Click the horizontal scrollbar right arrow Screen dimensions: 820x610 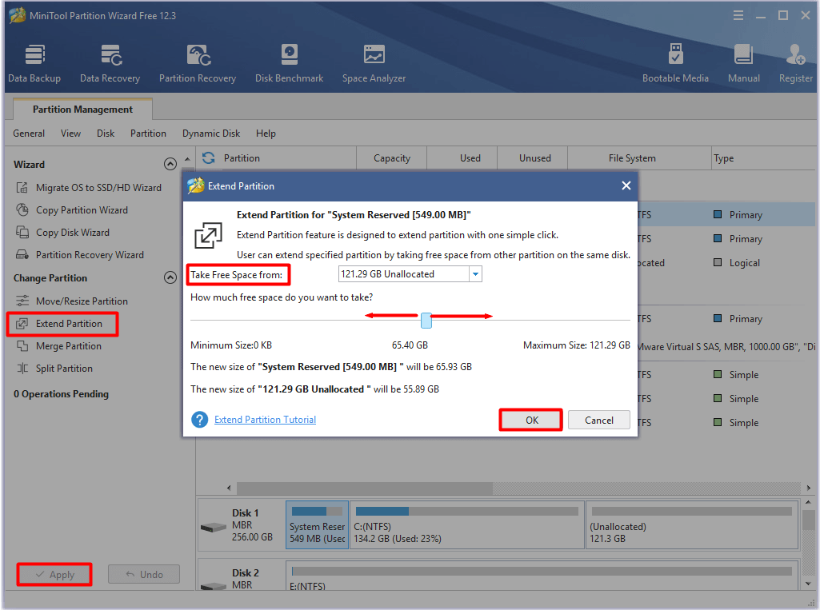(x=809, y=488)
